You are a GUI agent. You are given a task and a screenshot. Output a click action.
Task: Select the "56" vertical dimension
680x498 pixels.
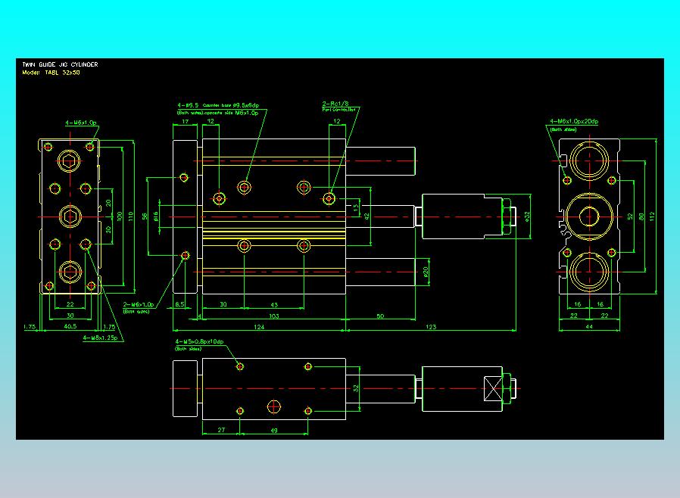tap(145, 216)
